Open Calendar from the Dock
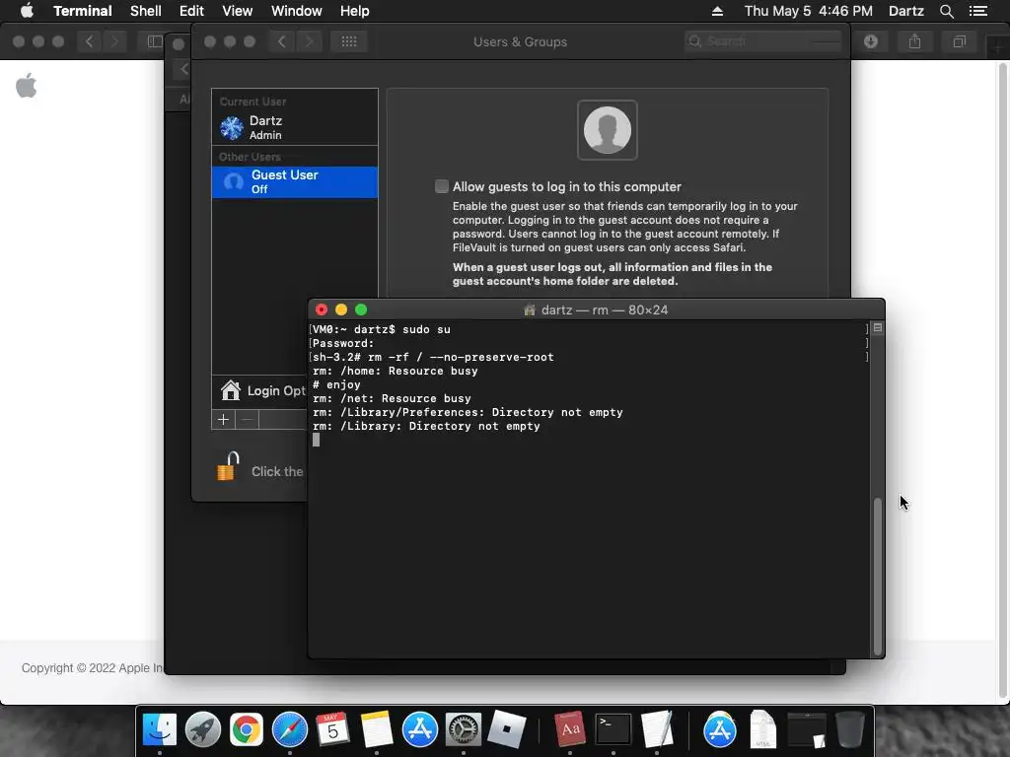 [x=333, y=729]
